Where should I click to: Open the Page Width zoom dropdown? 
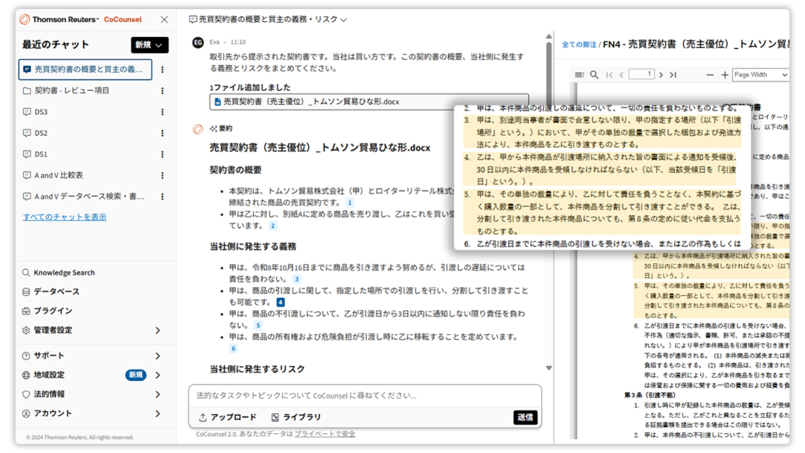760,75
